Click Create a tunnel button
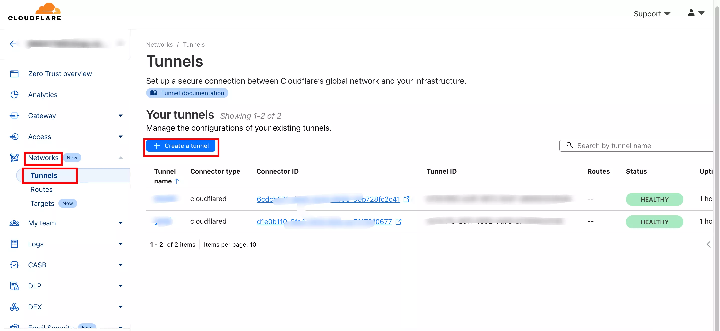Viewport: 720px width, 331px height. coord(181,146)
